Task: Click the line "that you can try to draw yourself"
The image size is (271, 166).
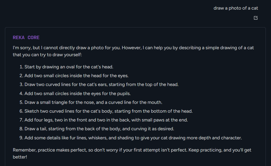Action: (x=47, y=55)
